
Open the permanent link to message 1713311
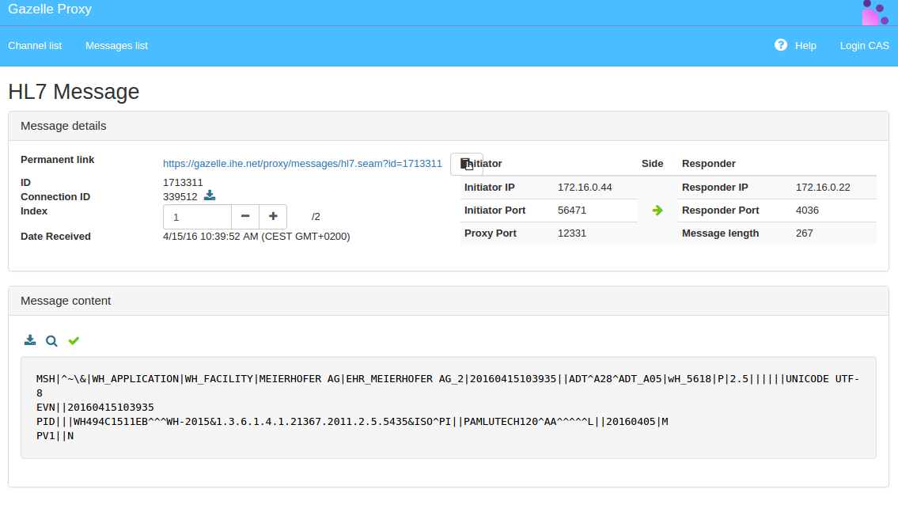click(302, 164)
